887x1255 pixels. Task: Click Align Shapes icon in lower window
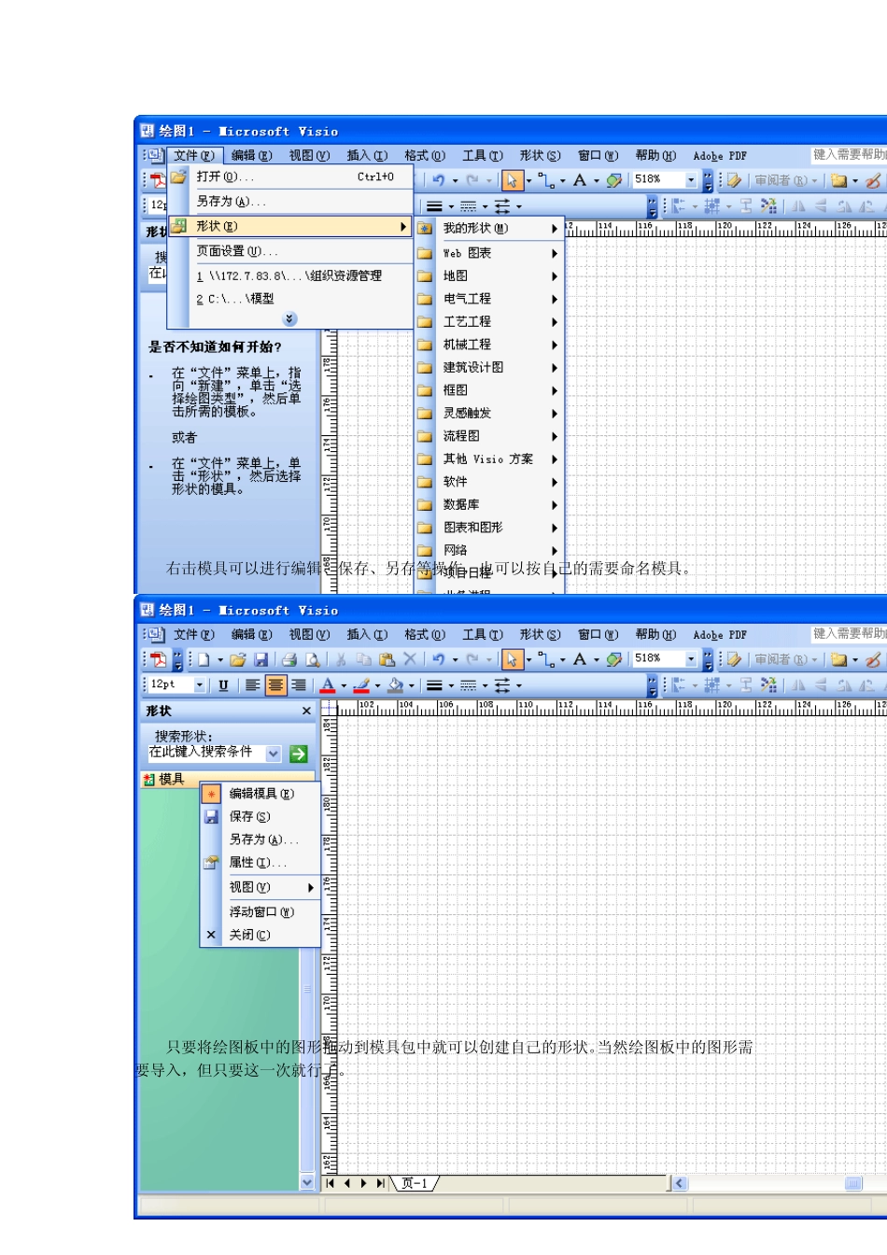[x=679, y=685]
